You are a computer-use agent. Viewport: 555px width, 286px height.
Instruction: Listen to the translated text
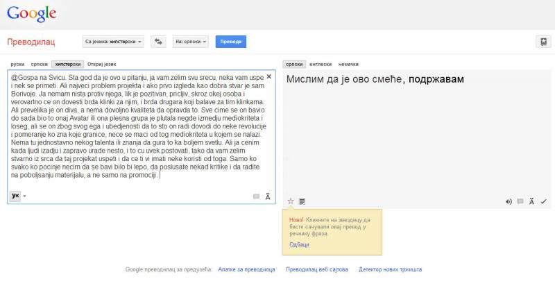point(509,201)
